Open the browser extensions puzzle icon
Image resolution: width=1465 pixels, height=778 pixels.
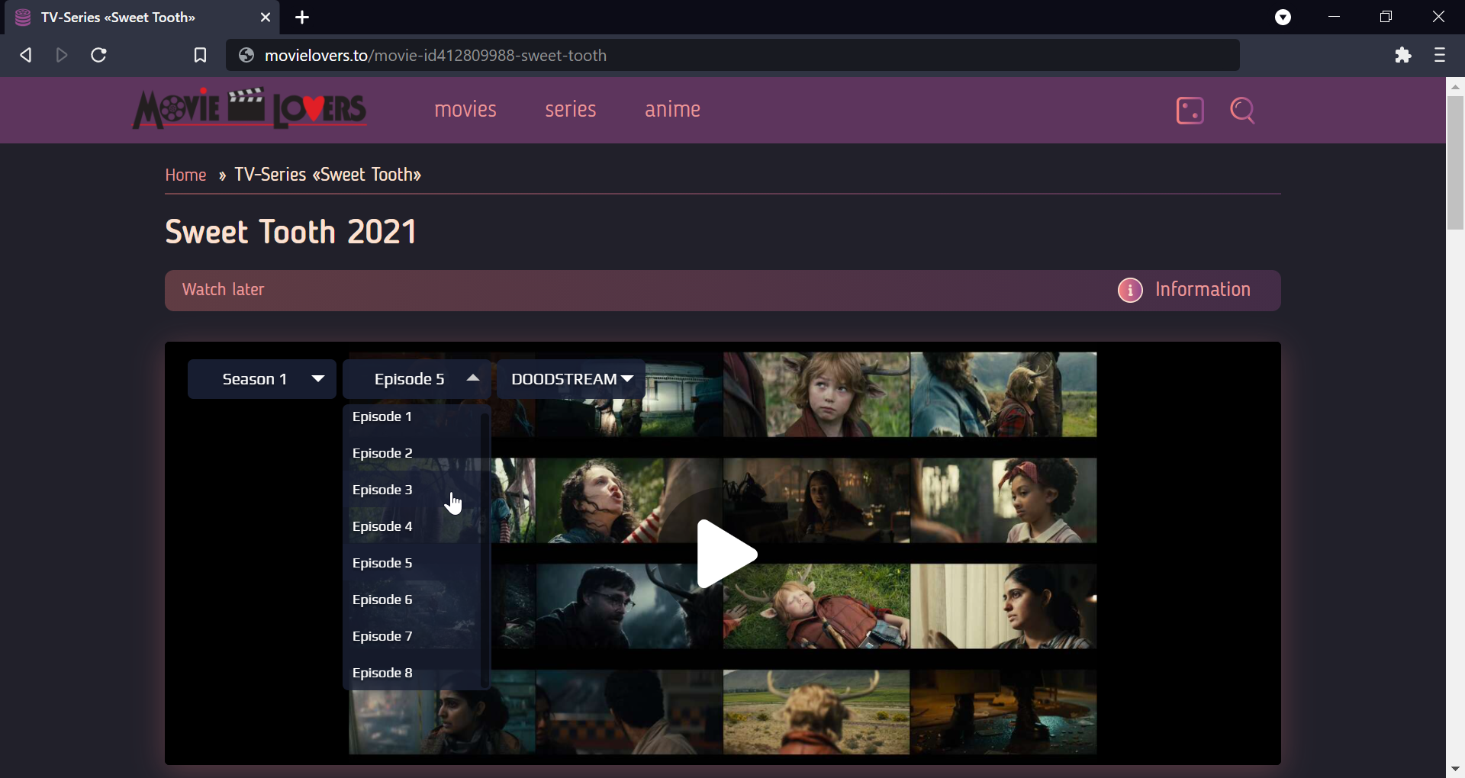[x=1403, y=56]
